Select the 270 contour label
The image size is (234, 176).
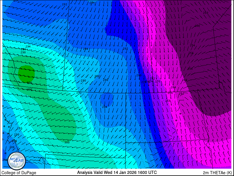click(x=158, y=82)
